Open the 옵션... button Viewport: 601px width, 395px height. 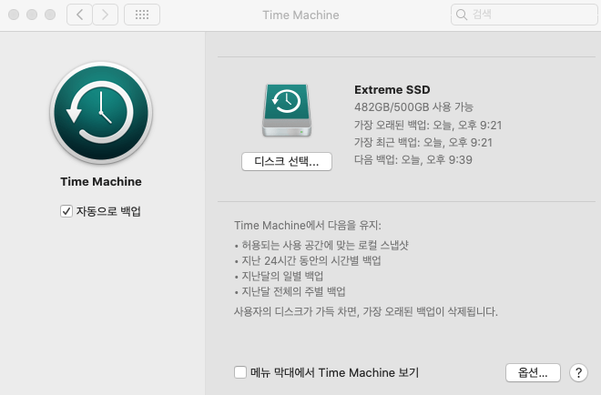[x=533, y=372]
